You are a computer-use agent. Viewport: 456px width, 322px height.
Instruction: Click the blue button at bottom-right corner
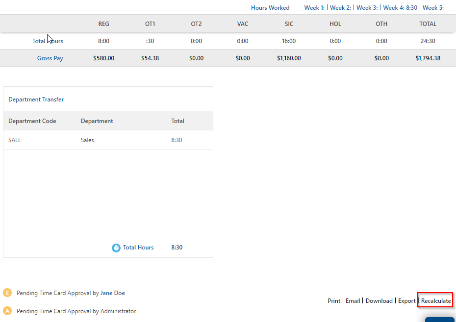coord(440,319)
